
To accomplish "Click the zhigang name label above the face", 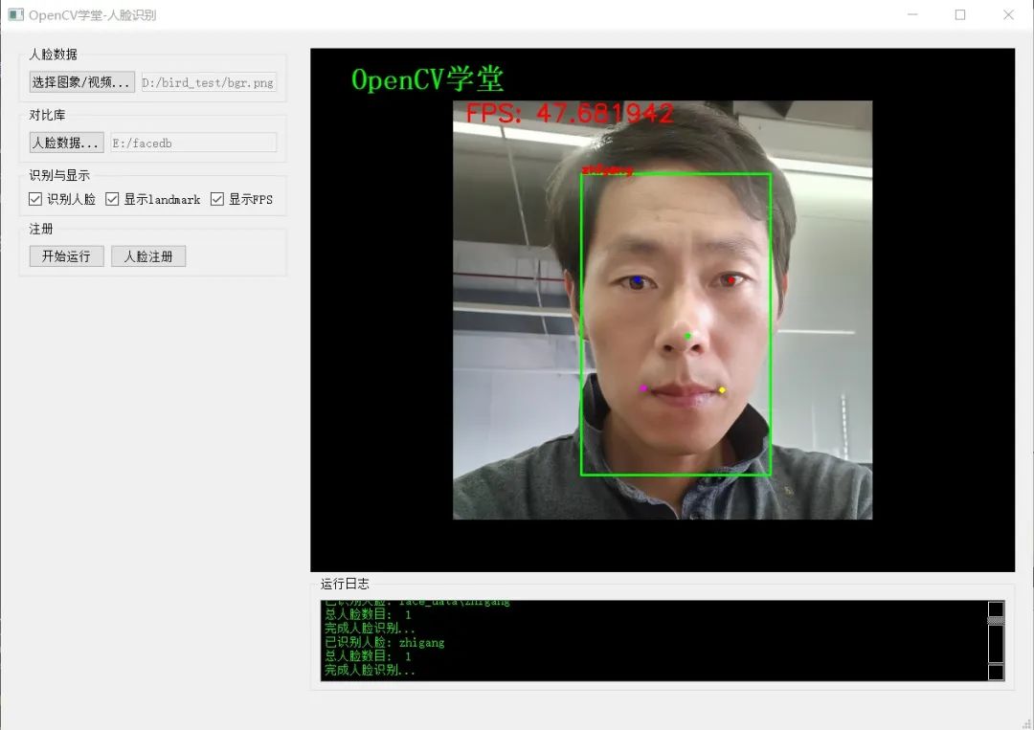I will tap(608, 169).
